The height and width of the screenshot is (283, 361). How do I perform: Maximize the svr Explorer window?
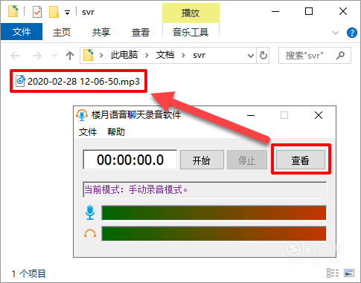pyautogui.click(x=309, y=11)
